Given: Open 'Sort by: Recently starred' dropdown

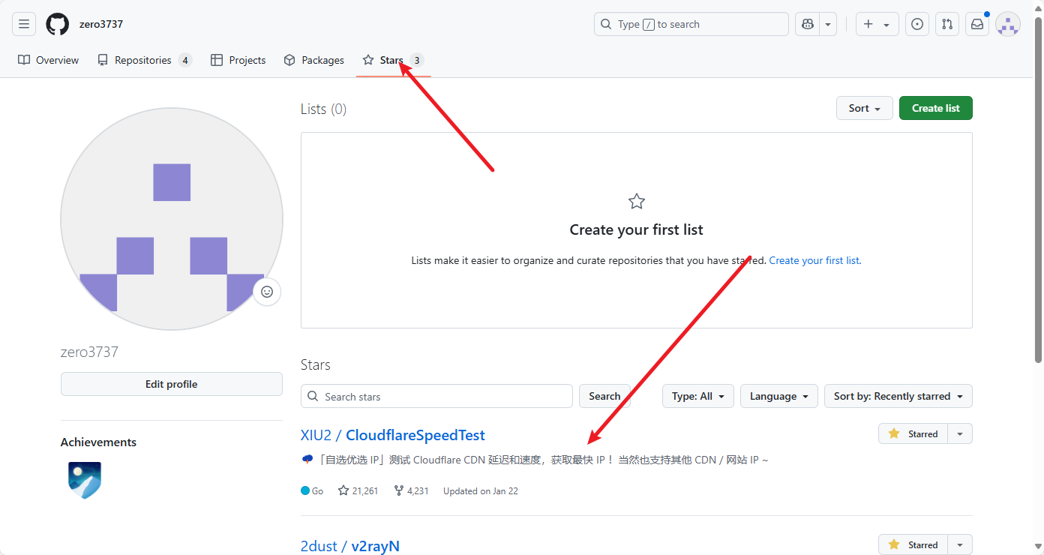Looking at the screenshot, I should click(x=898, y=396).
